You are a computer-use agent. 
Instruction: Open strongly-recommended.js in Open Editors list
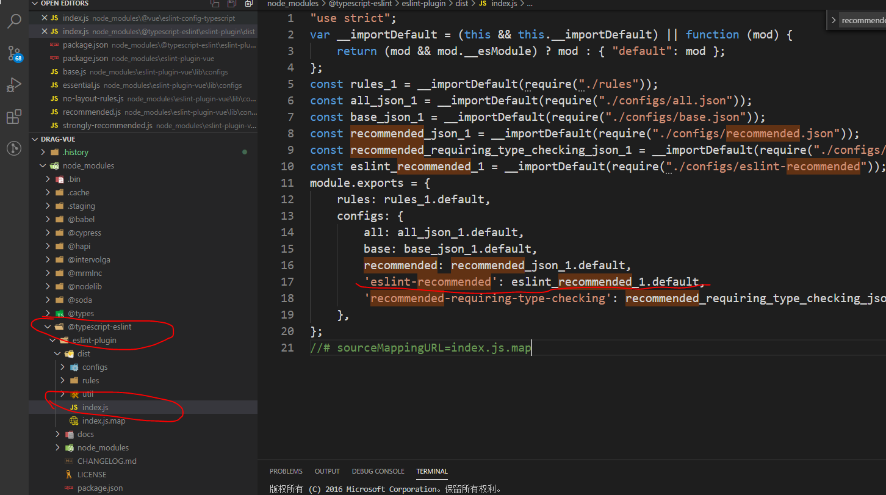[143, 126]
